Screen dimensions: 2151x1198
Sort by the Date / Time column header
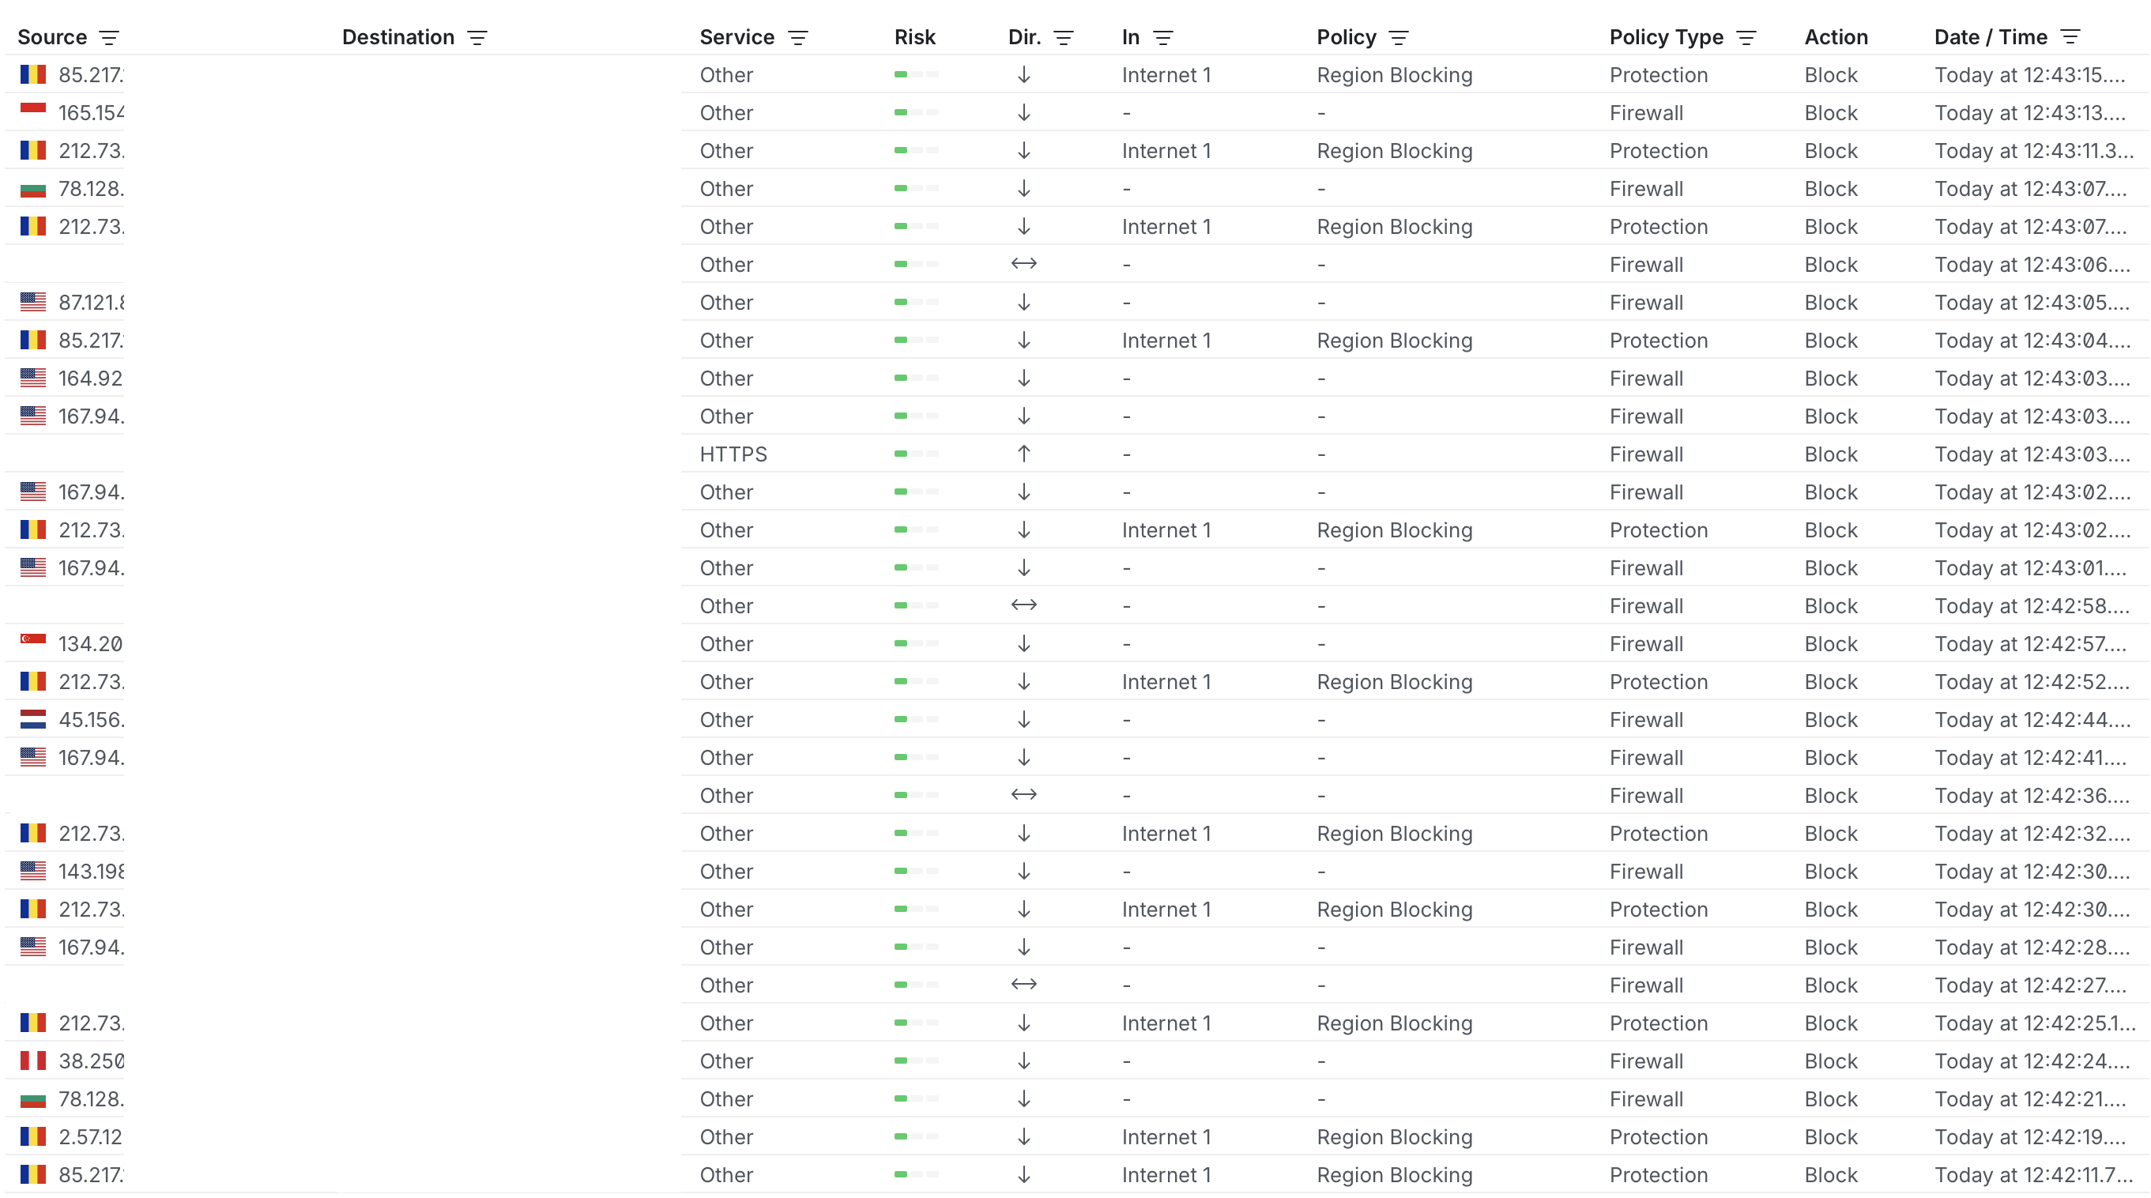[x=1991, y=36]
